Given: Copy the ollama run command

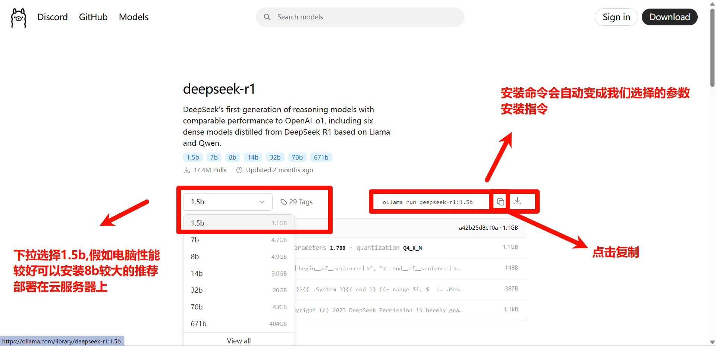Looking at the screenshot, I should [x=500, y=202].
